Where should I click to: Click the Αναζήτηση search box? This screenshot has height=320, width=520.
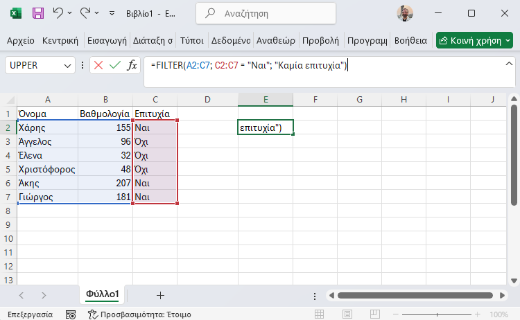(266, 13)
